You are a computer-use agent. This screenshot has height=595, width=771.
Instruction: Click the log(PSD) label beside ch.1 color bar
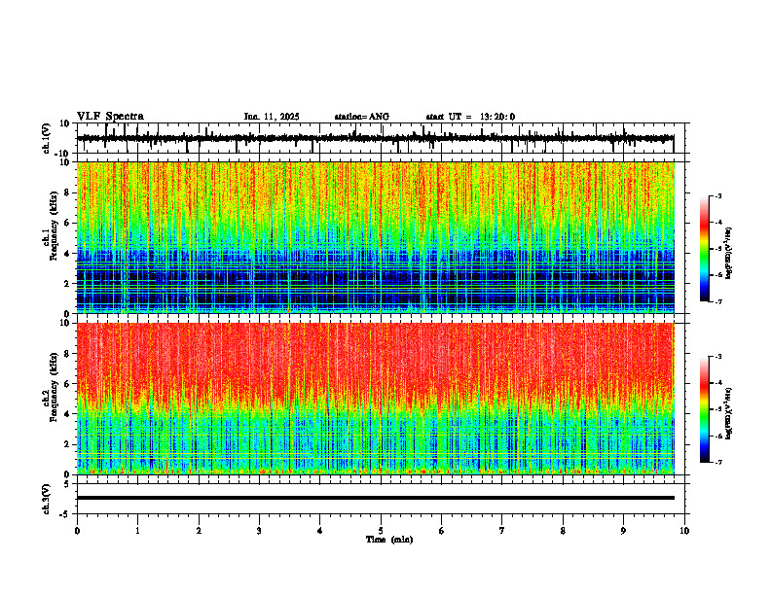[x=729, y=254]
